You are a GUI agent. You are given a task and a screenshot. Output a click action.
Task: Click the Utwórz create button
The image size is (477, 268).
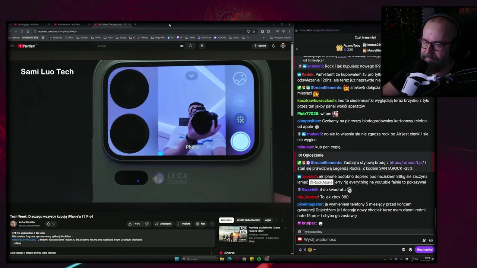[260, 46]
